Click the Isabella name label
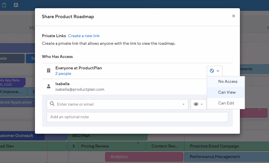This screenshot has width=269, height=163. pyautogui.click(x=63, y=84)
